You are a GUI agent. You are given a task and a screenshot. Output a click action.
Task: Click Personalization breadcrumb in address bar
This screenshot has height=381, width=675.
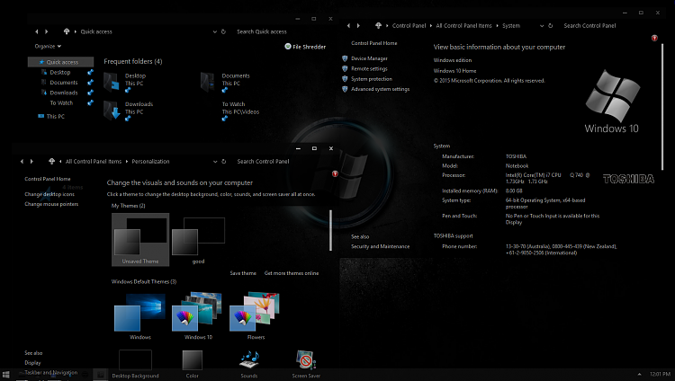click(x=150, y=162)
